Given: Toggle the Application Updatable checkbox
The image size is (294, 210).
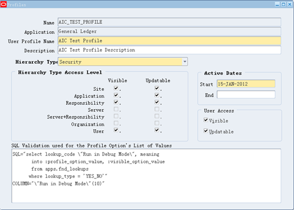Looking at the screenshot, I should click(x=157, y=95).
